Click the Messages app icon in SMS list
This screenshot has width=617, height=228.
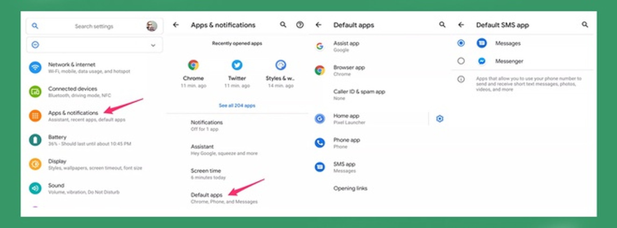[482, 43]
